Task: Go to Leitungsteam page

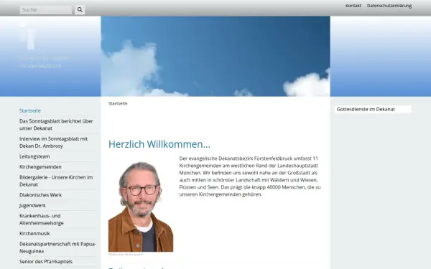Action: 34,156
